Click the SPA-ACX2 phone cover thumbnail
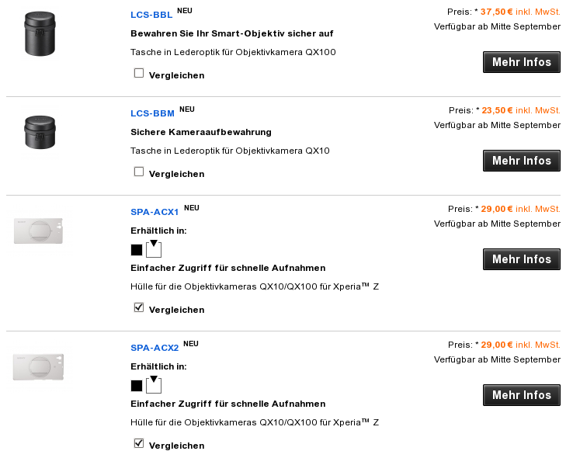The image size is (573, 458). tap(38, 367)
